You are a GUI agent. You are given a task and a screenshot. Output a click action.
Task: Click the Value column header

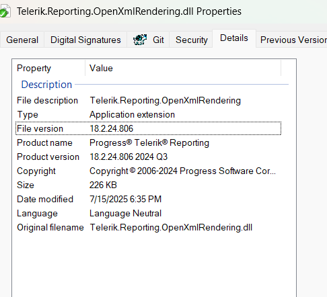point(183,68)
